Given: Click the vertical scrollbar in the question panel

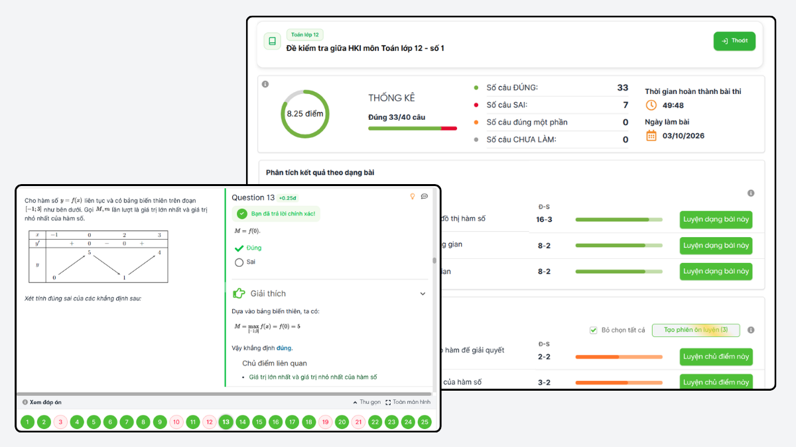Looking at the screenshot, I should pos(434,260).
